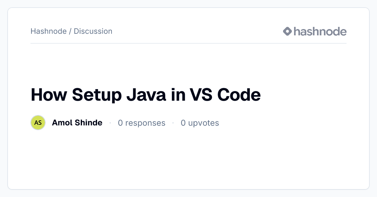Click the word Java in the title
377x197 pixels.
point(146,95)
